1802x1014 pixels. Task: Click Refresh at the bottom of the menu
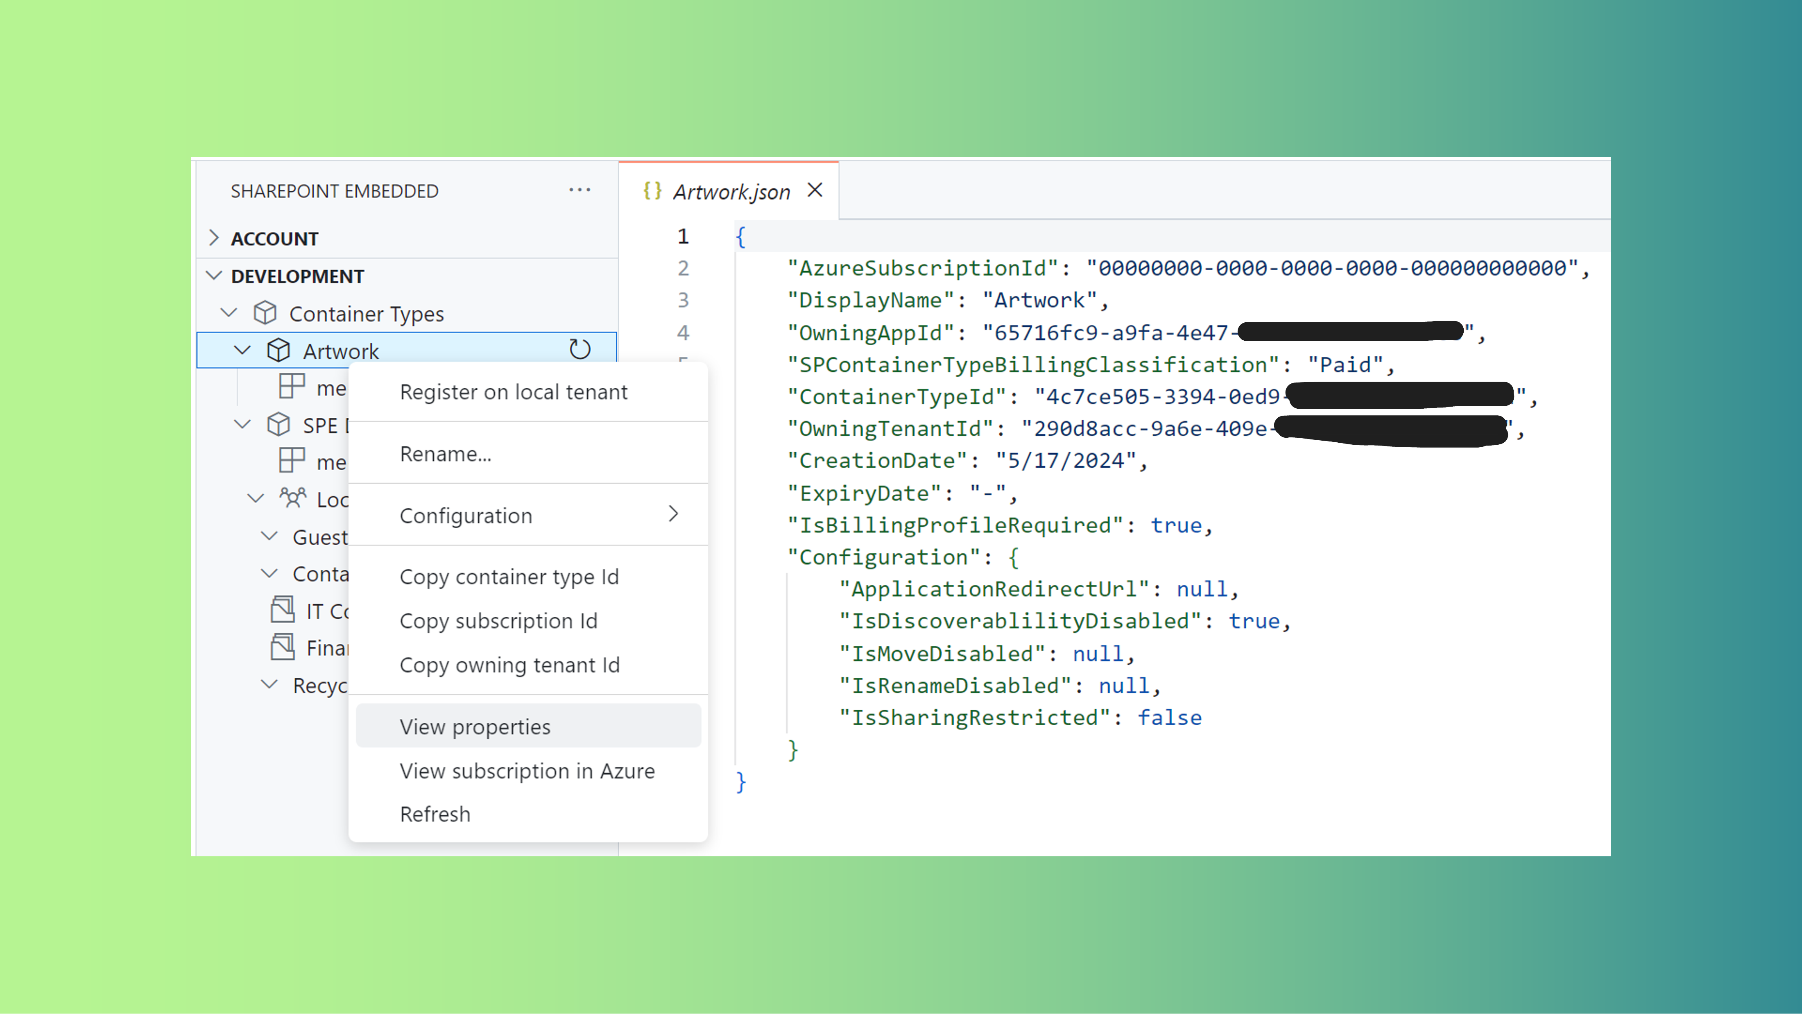point(435,813)
